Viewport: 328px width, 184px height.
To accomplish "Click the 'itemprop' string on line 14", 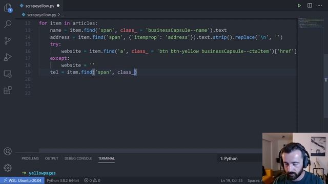I will [145, 37].
